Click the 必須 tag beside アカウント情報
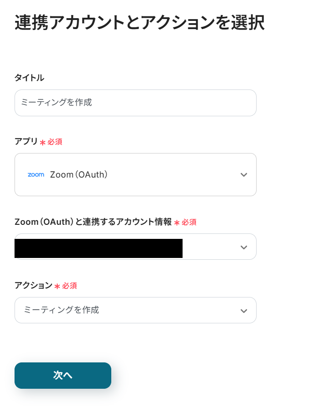Screen dimensions: 317x411 (x=189, y=223)
